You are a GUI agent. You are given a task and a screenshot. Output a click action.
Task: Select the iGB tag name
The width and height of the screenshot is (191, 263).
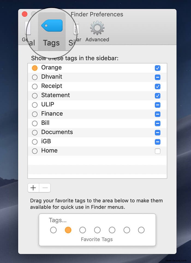point(46,141)
